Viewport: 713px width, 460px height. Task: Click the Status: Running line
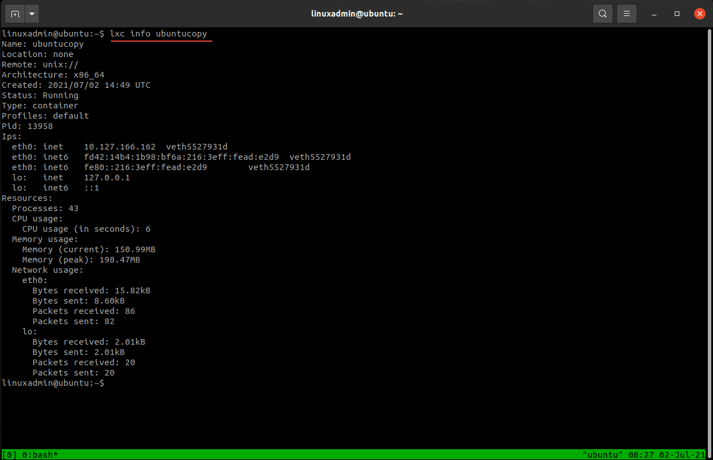pyautogui.click(x=40, y=95)
